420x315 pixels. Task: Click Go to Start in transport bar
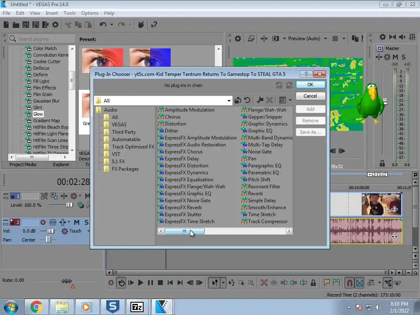[x=170, y=283]
